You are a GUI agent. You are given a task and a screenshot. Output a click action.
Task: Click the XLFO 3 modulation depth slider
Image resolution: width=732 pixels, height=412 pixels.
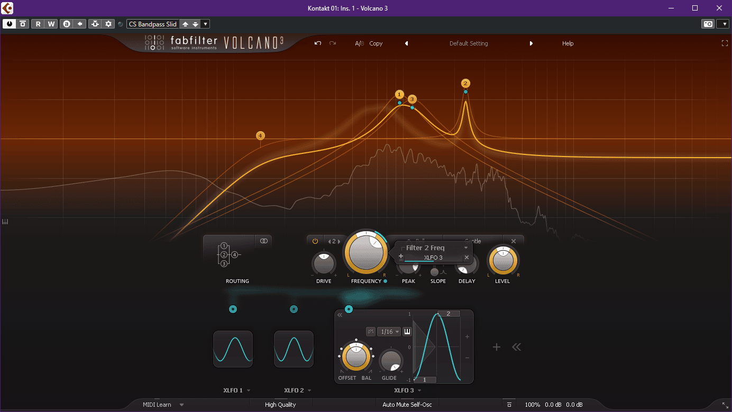point(433,258)
